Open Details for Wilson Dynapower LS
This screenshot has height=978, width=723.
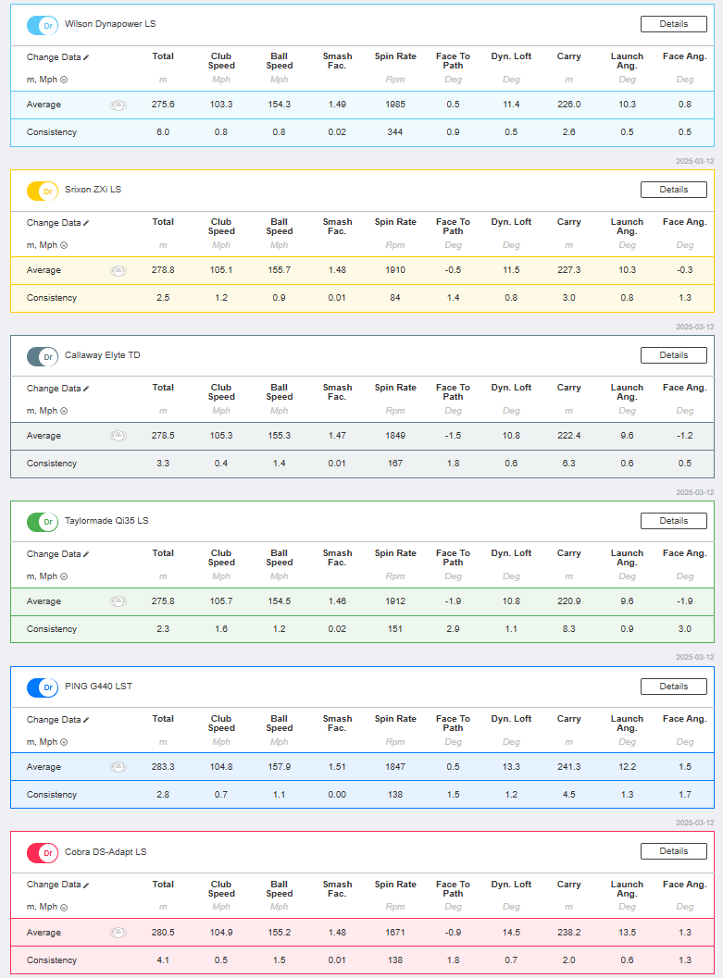[x=674, y=24]
